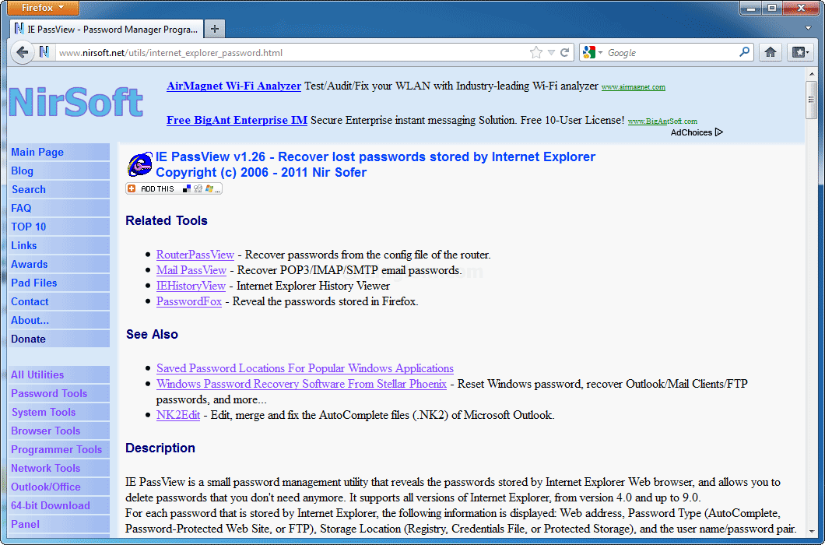825x545 pixels.
Task: Open Windows Password Recovery Software From Stellar Phoenix
Action: point(301,384)
